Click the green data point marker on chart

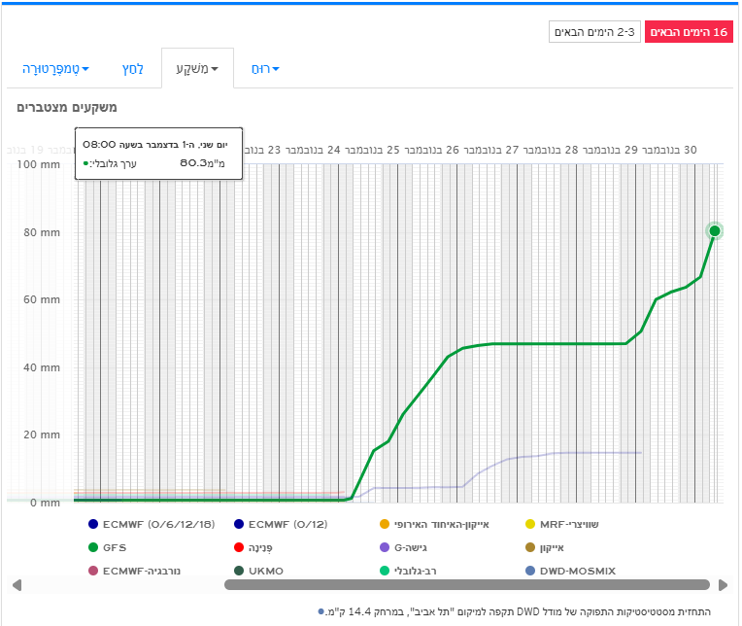click(x=715, y=231)
